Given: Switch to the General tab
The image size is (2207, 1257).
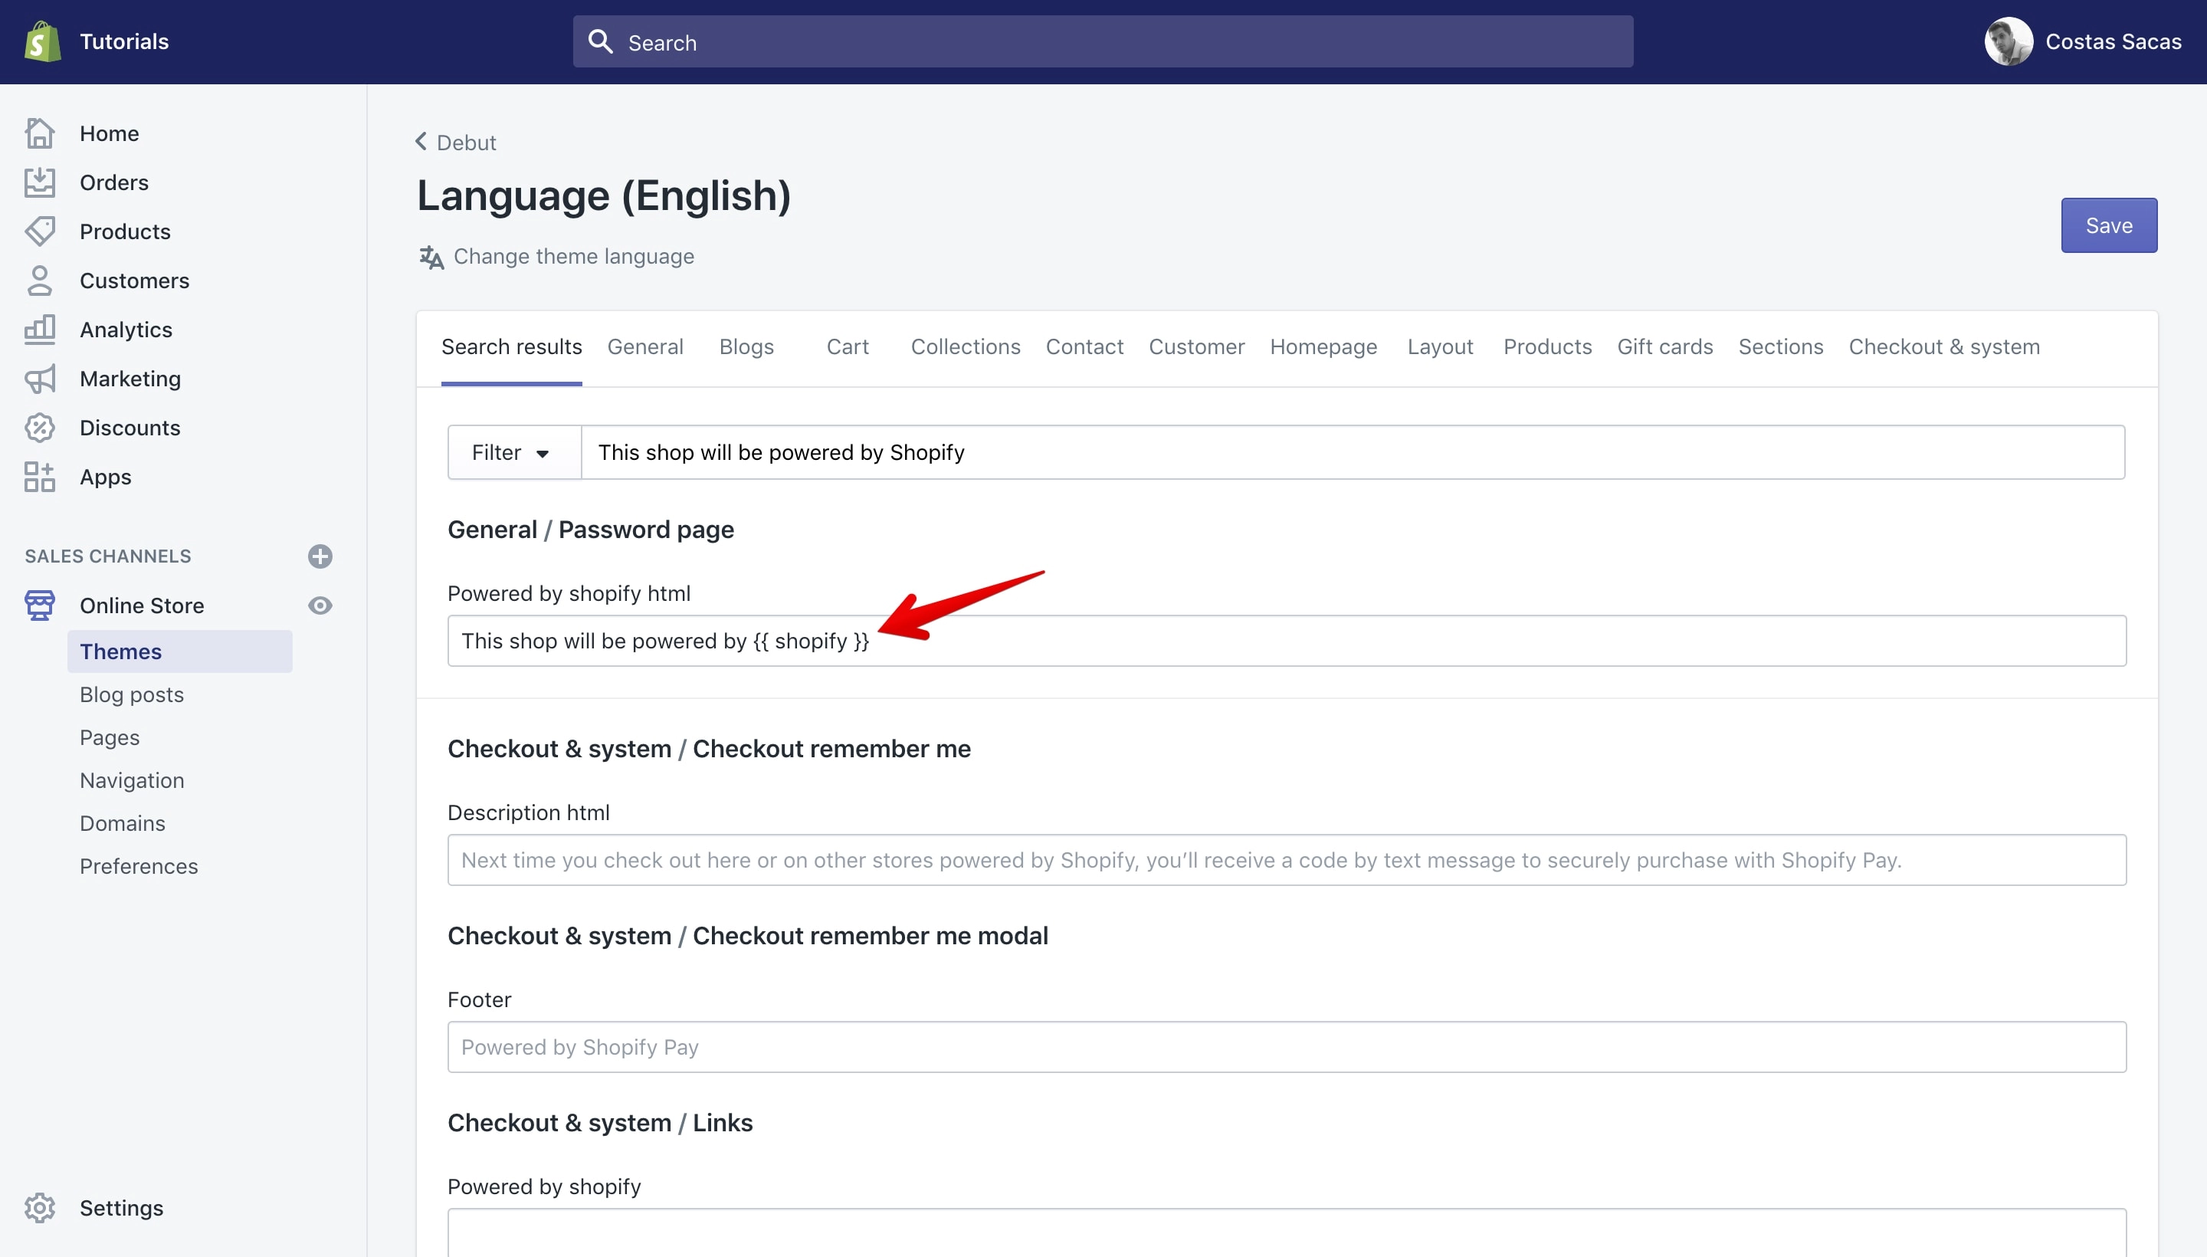Looking at the screenshot, I should [x=644, y=347].
